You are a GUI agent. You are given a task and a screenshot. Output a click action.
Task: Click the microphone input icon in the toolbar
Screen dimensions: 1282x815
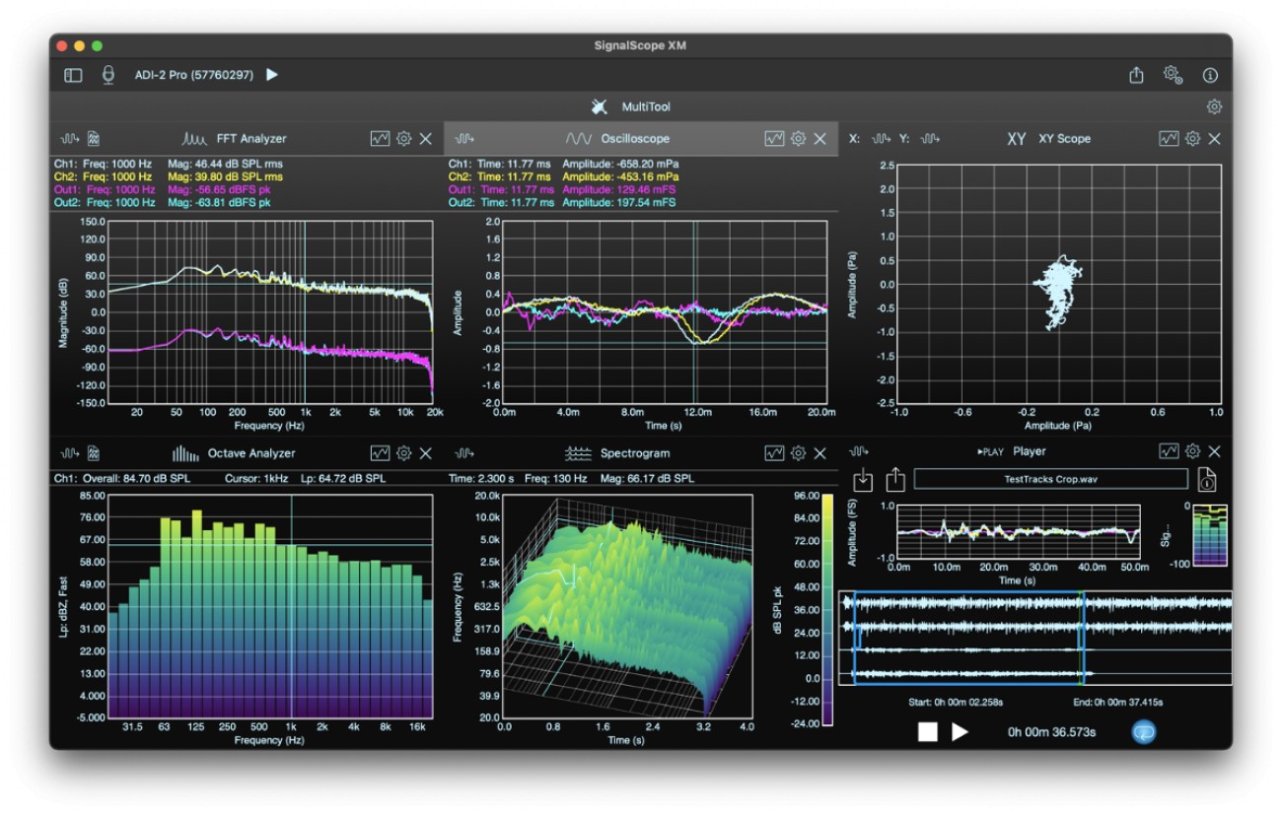(x=107, y=74)
